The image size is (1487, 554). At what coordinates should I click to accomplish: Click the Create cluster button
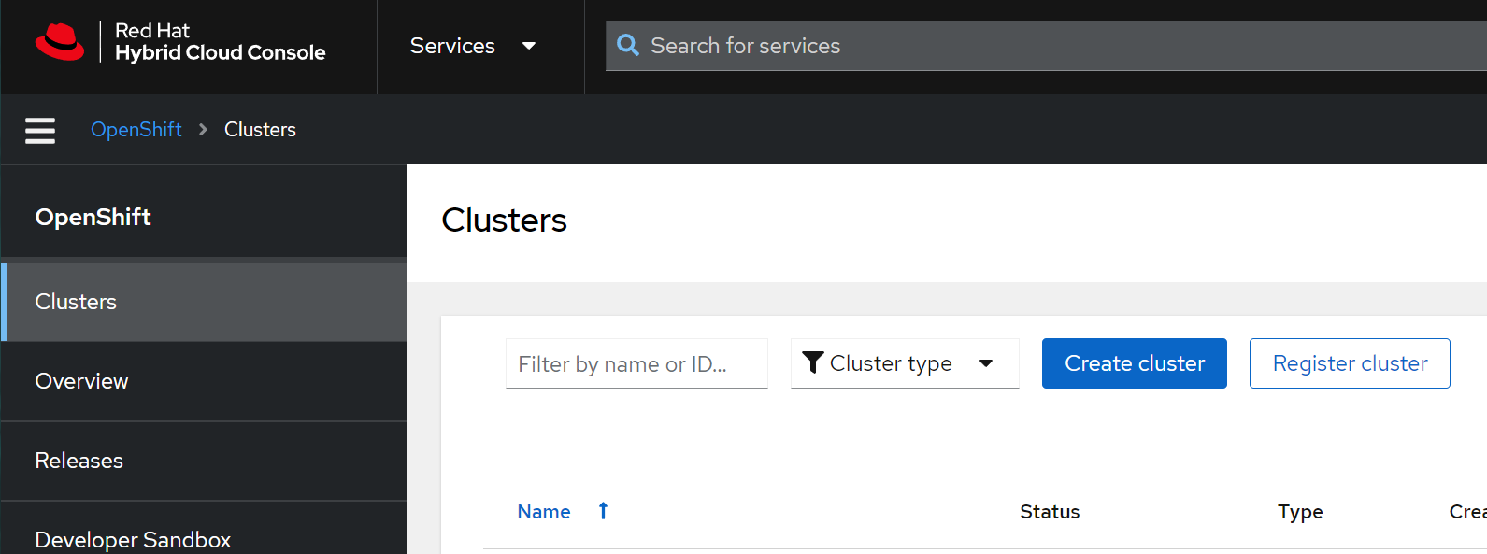tap(1135, 363)
